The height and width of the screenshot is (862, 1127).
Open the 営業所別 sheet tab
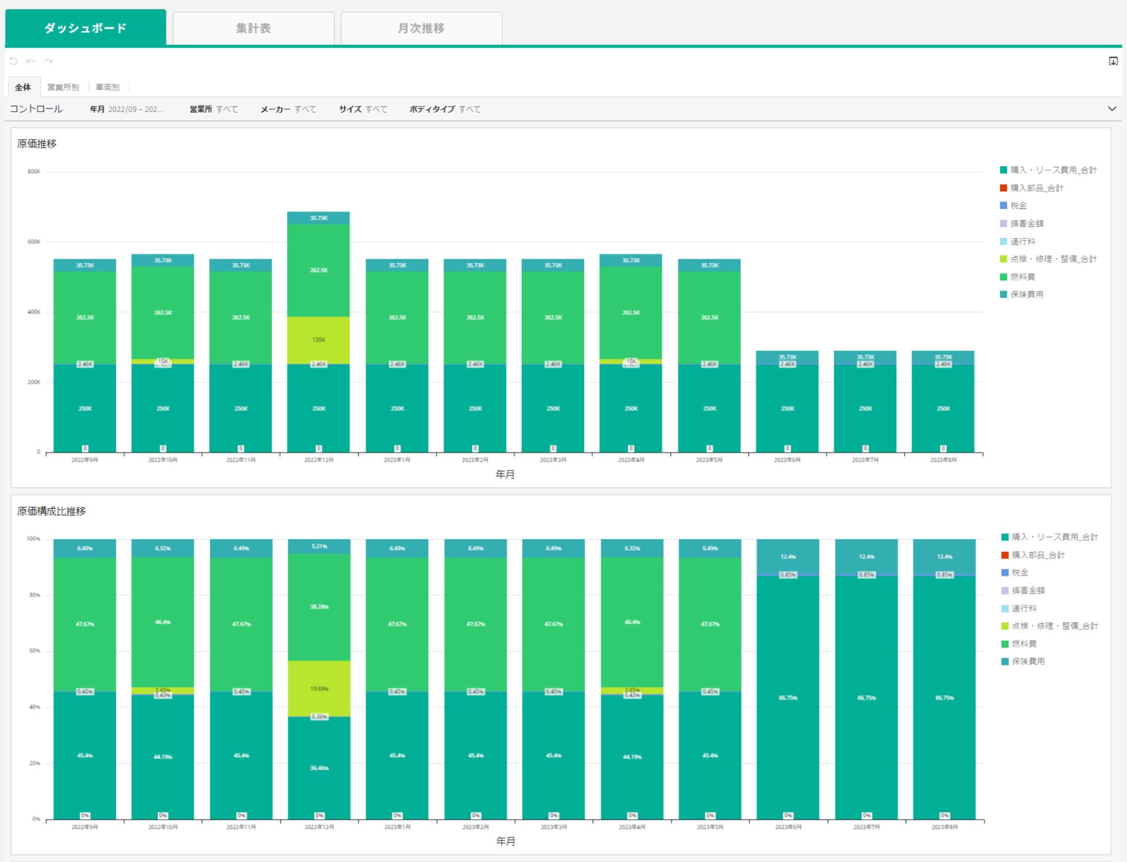(63, 87)
